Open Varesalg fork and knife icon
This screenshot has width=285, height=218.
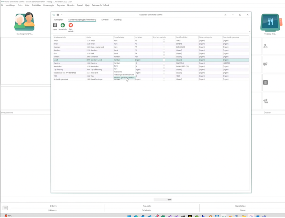point(270,22)
